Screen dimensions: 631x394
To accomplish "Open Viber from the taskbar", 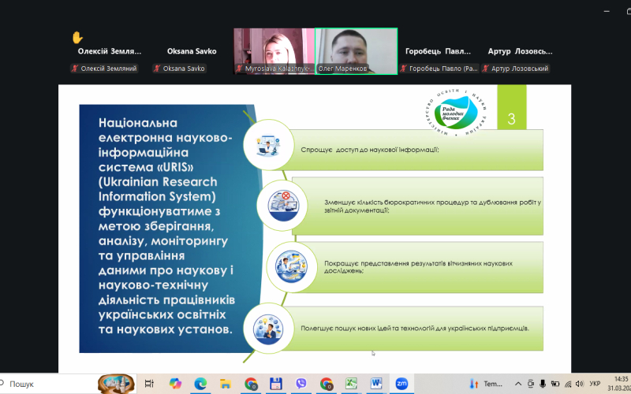I will click(x=301, y=384).
